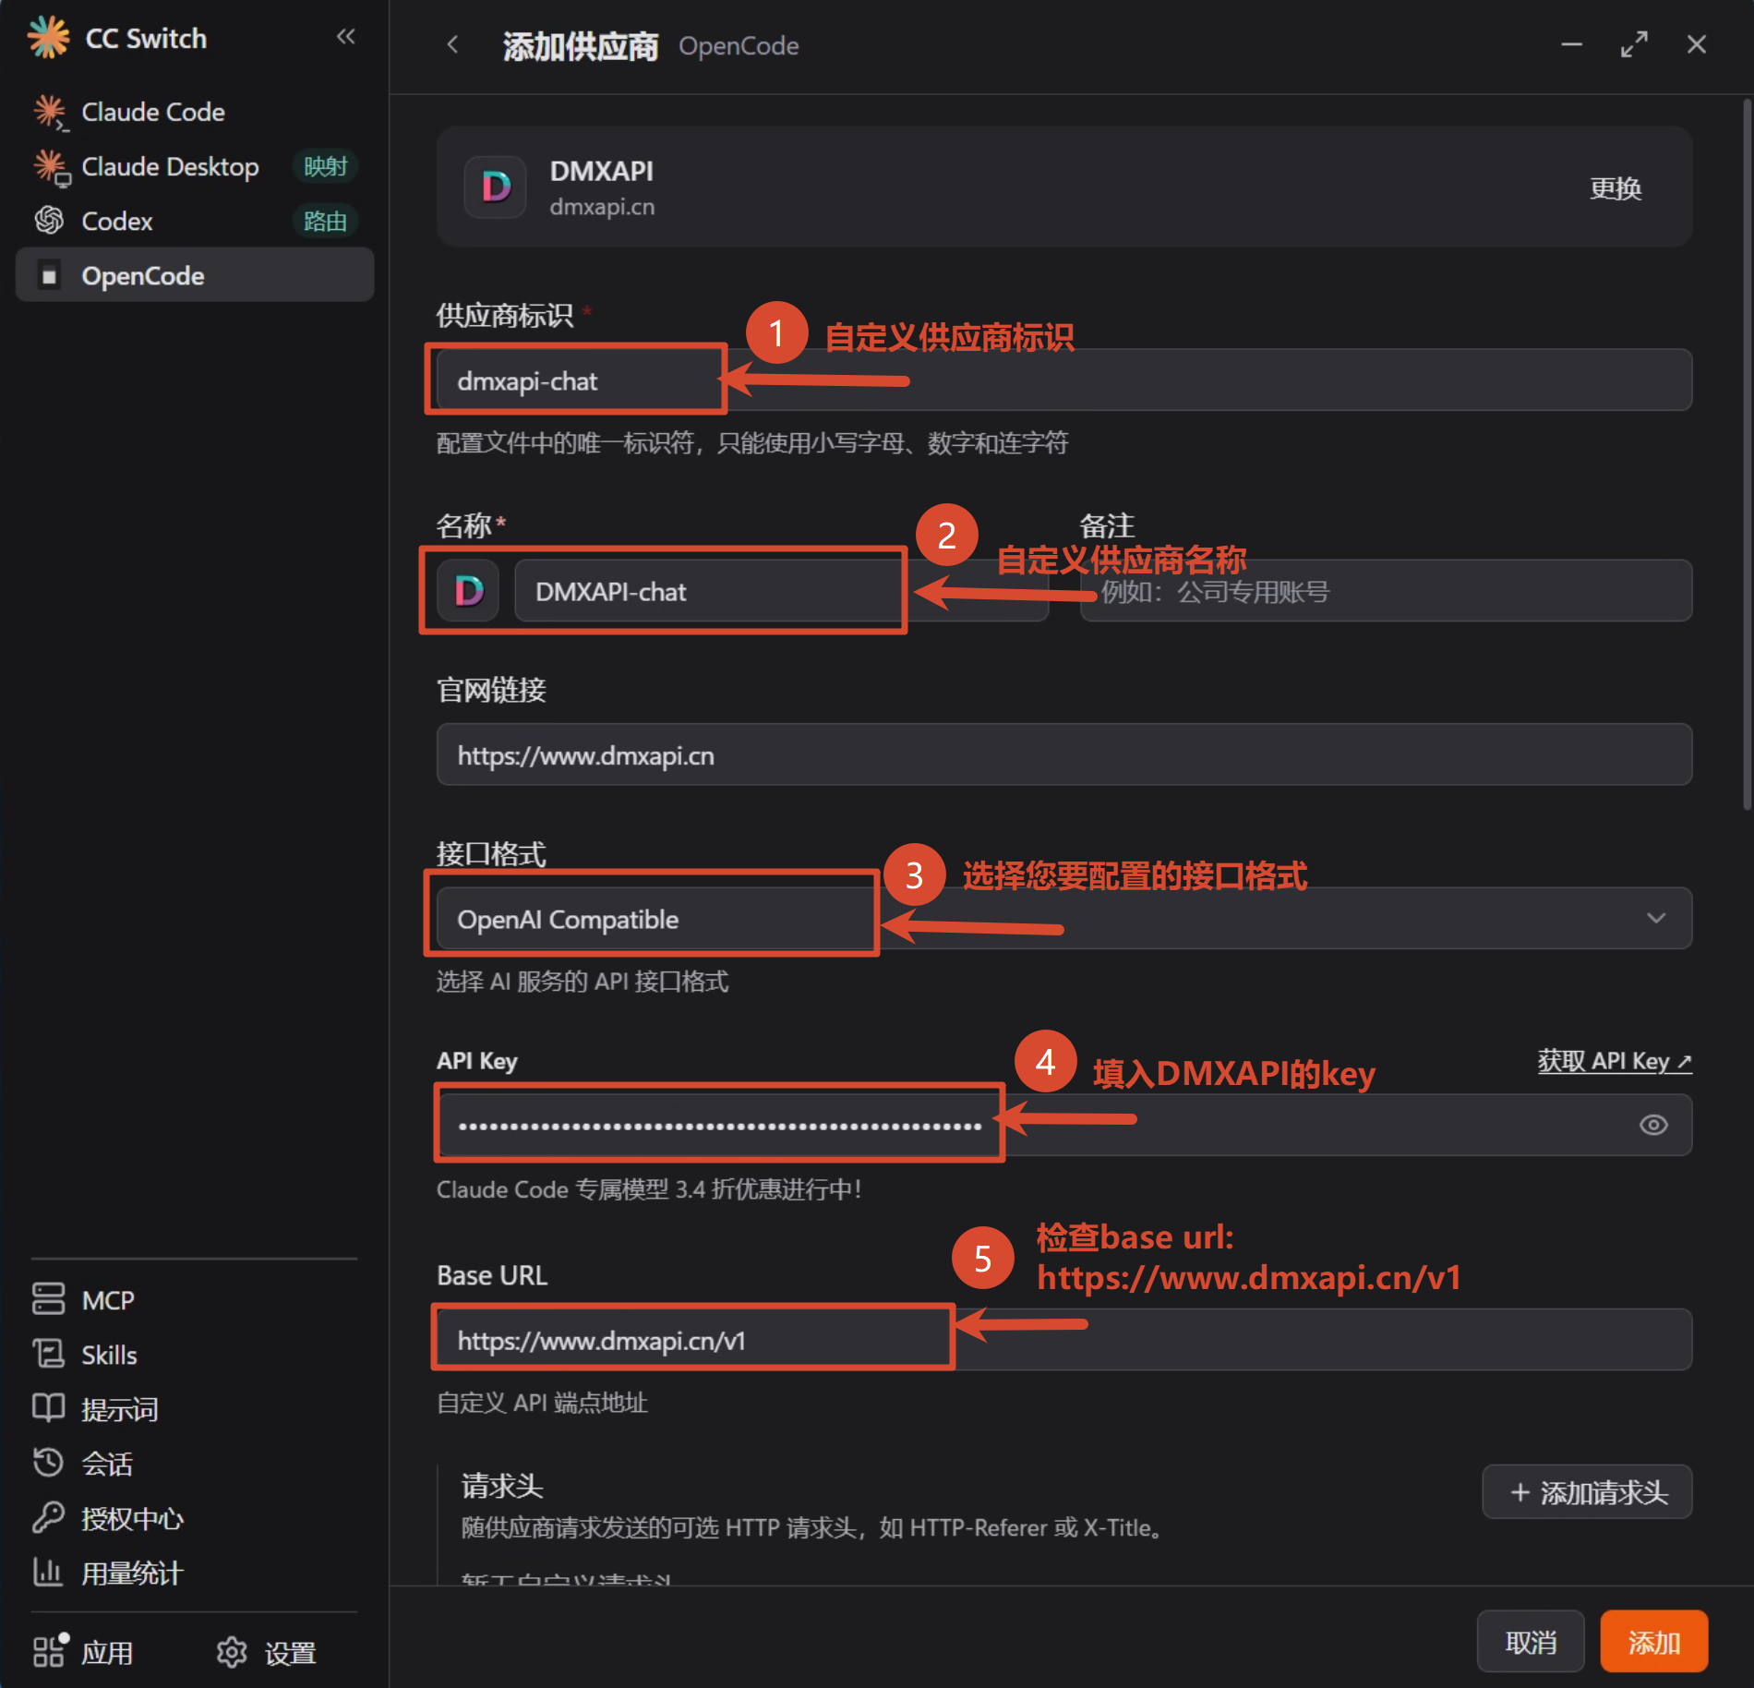Click the 接口格式 dropdown chevron arrow
1754x1688 pixels.
(x=1656, y=918)
